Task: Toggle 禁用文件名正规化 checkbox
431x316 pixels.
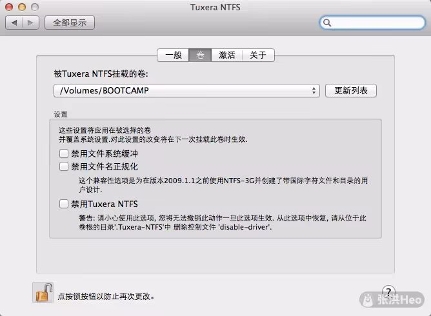Action: (x=64, y=166)
